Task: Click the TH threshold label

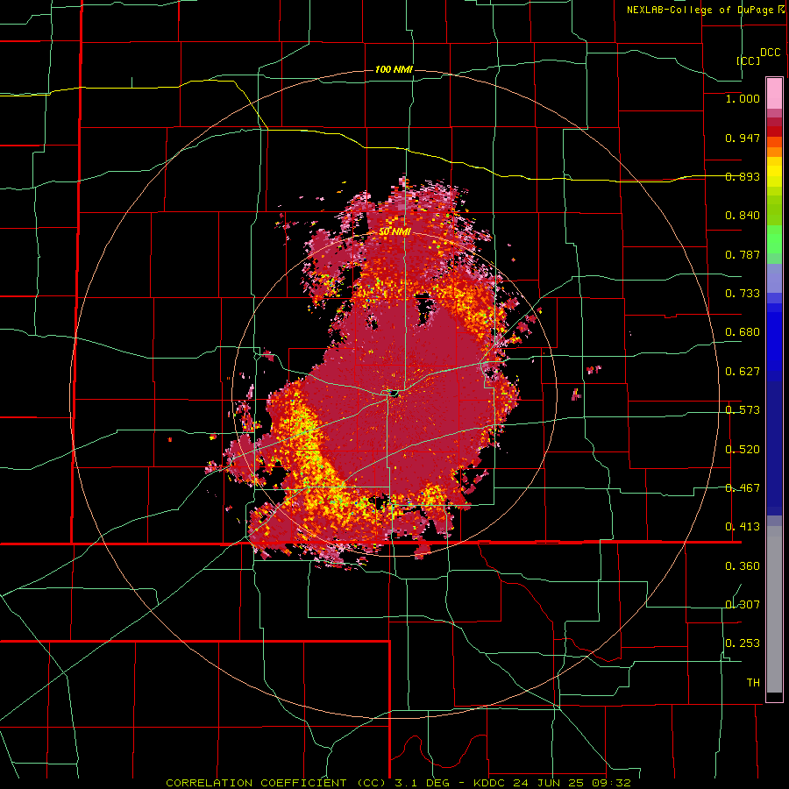Action: pyautogui.click(x=753, y=683)
